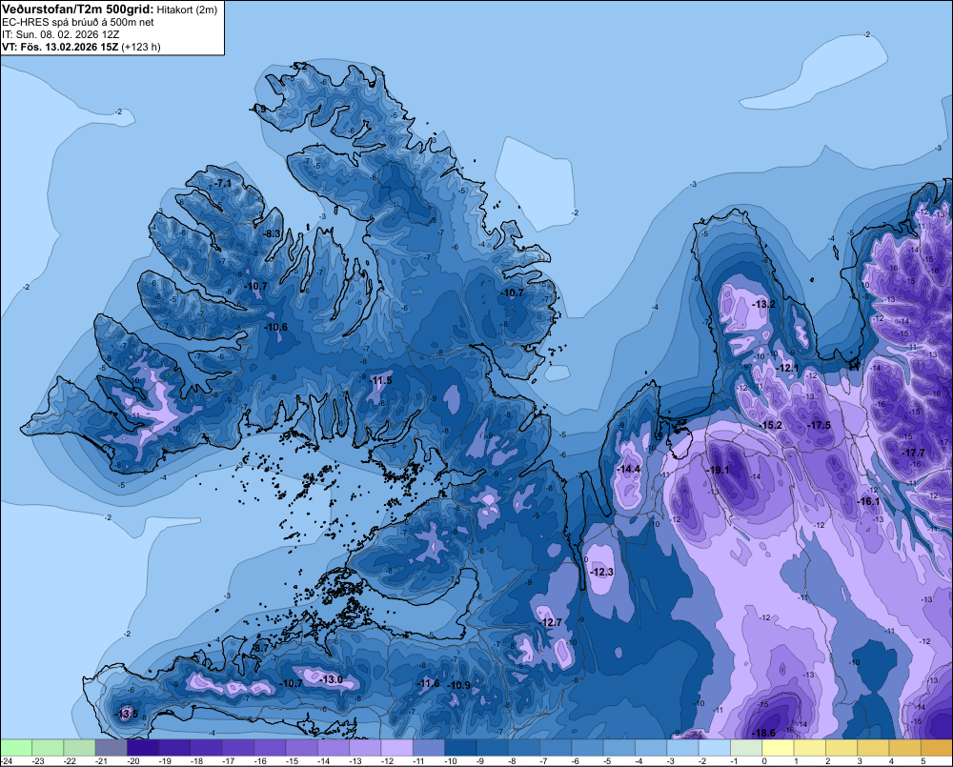Click the "0" label on the legend scale
The width and height of the screenshot is (953, 767).
764,761
